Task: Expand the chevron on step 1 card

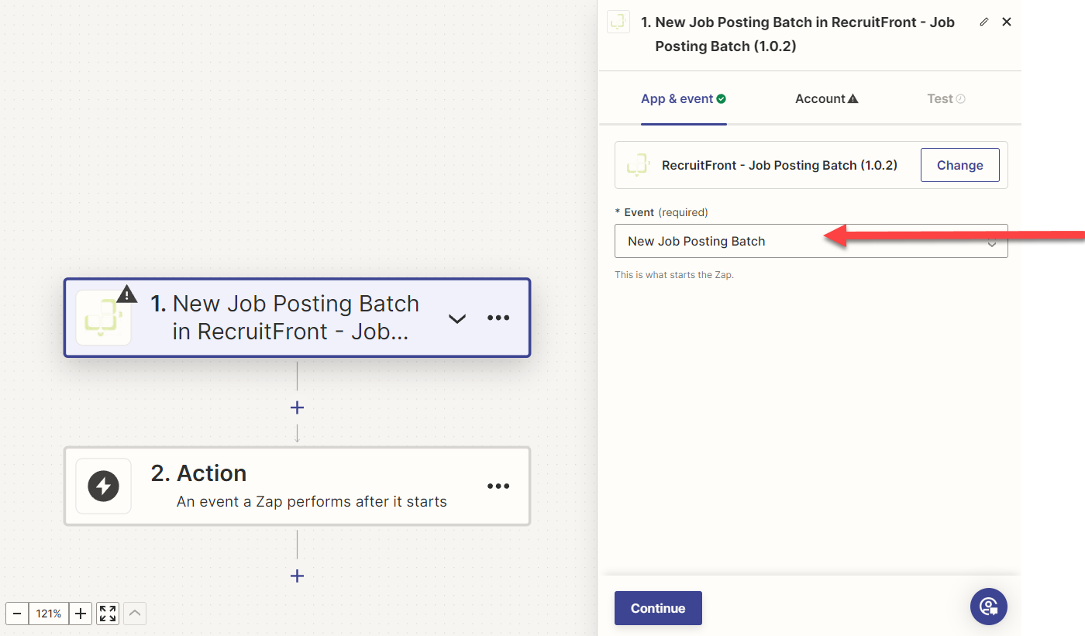Action: (x=457, y=318)
